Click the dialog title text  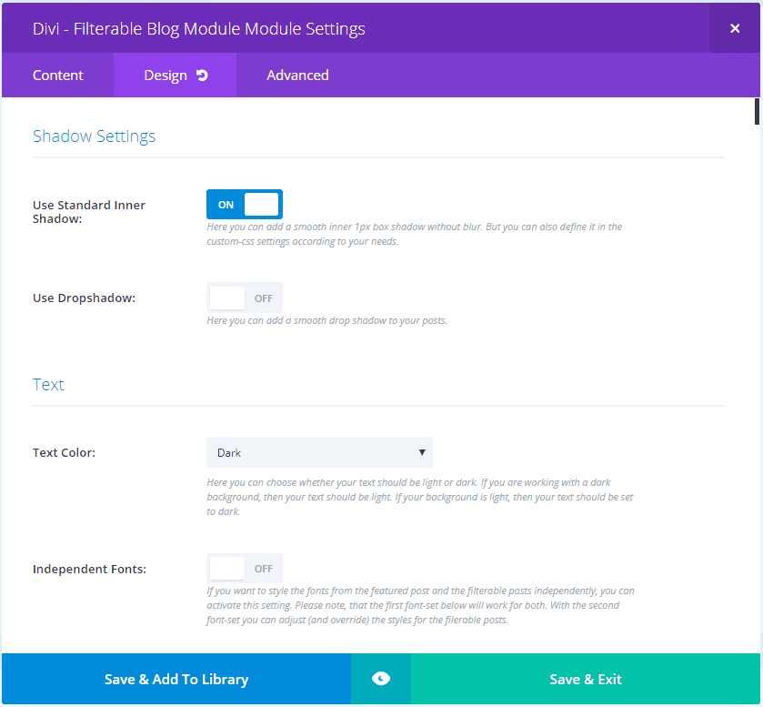[199, 28]
